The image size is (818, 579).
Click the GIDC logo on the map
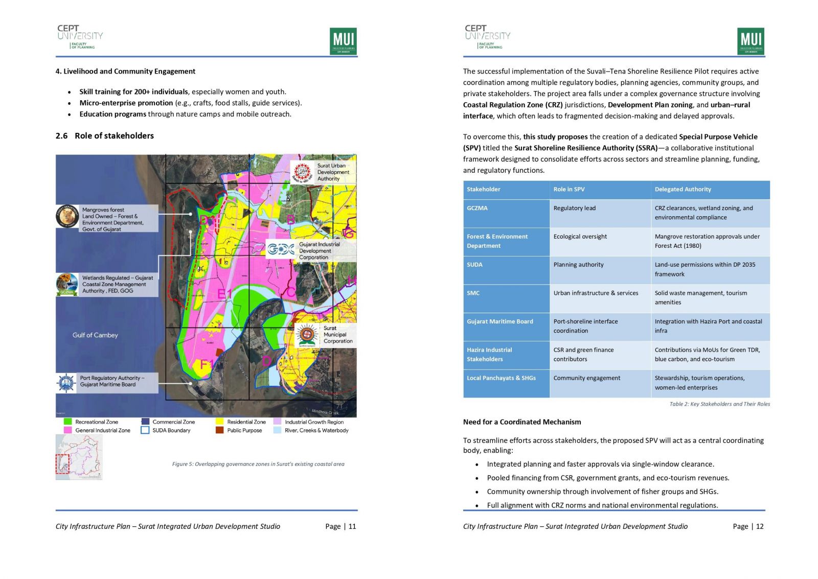tap(281, 249)
